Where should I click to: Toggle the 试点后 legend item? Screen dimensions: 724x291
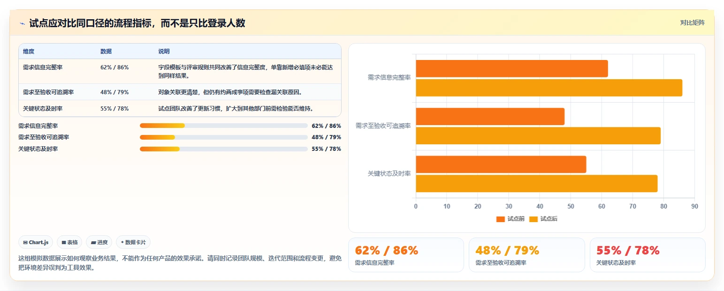[543, 219]
